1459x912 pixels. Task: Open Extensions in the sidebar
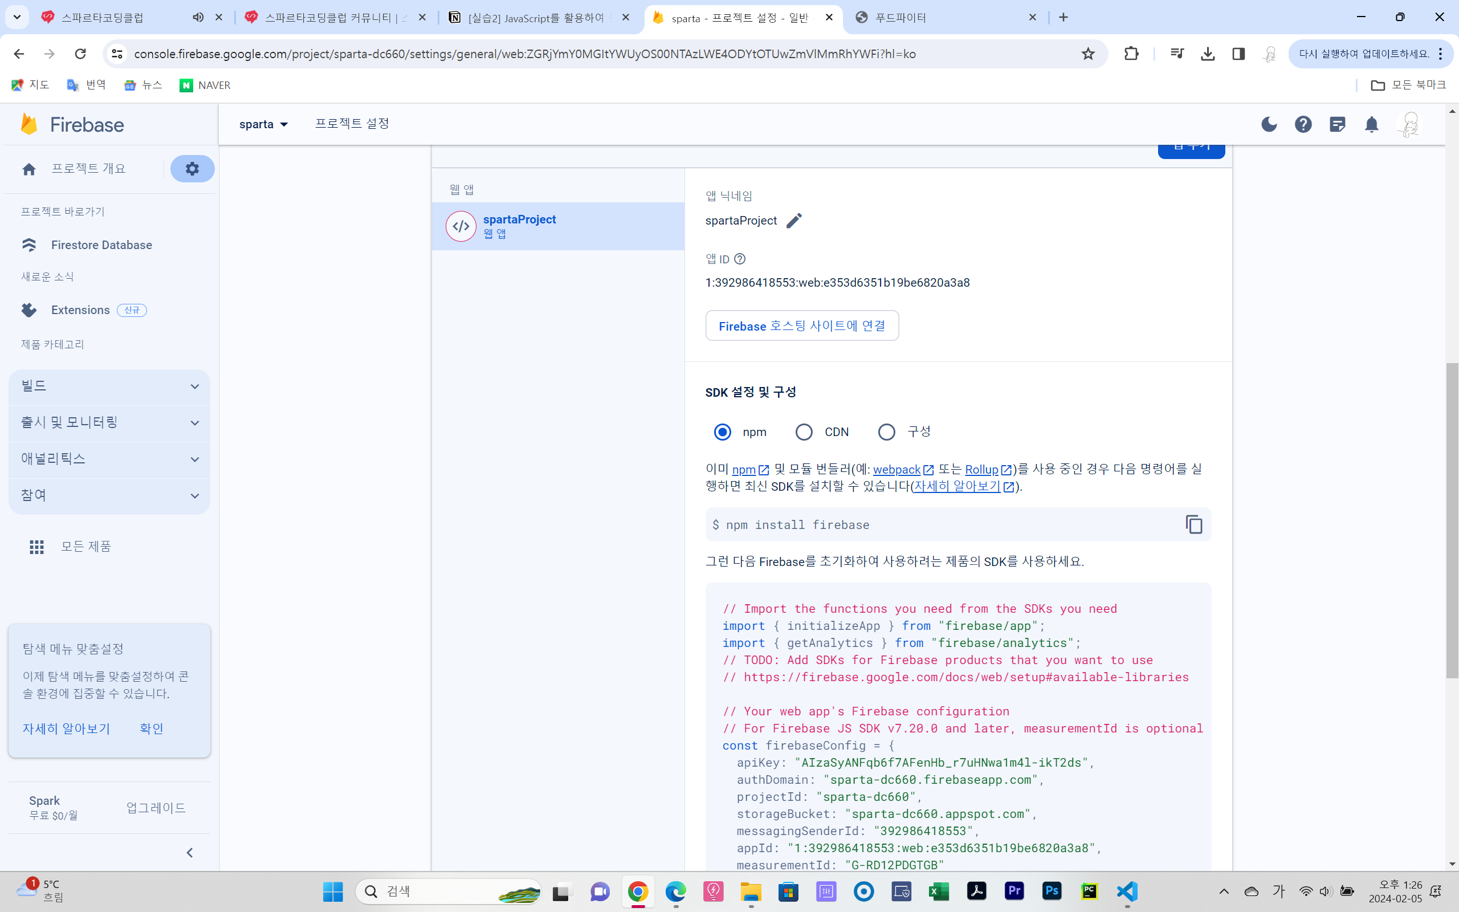80,310
